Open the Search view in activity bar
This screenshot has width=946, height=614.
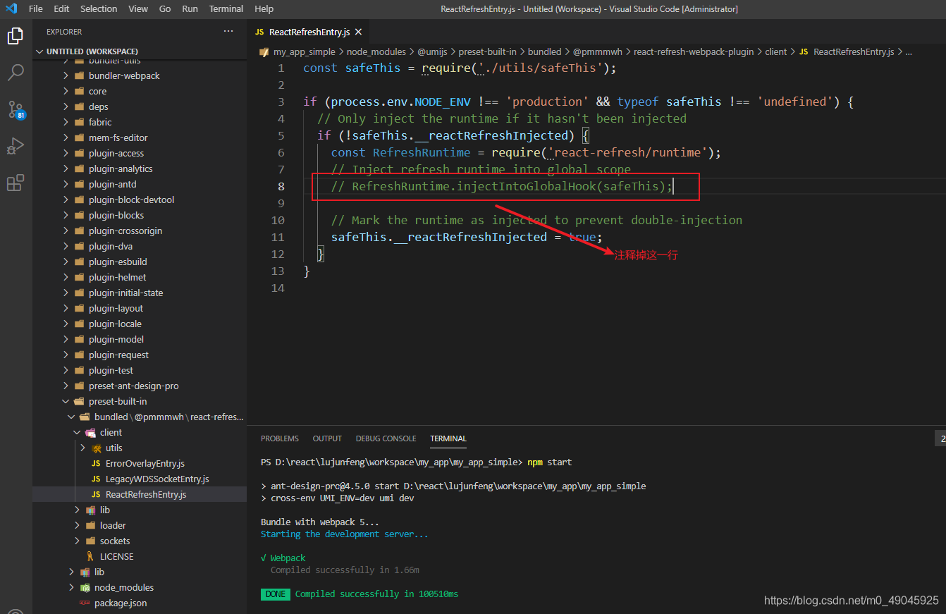click(x=16, y=73)
